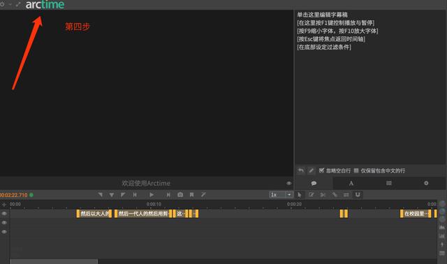Select the subtitle block 在校园里

pos(416,214)
